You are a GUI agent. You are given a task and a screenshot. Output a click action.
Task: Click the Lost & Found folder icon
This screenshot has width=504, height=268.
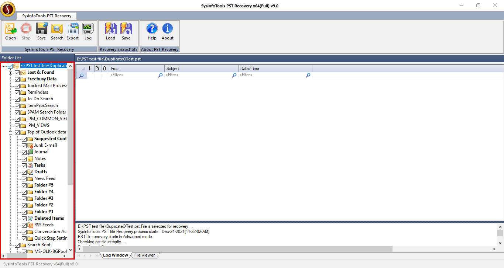tap(24, 72)
